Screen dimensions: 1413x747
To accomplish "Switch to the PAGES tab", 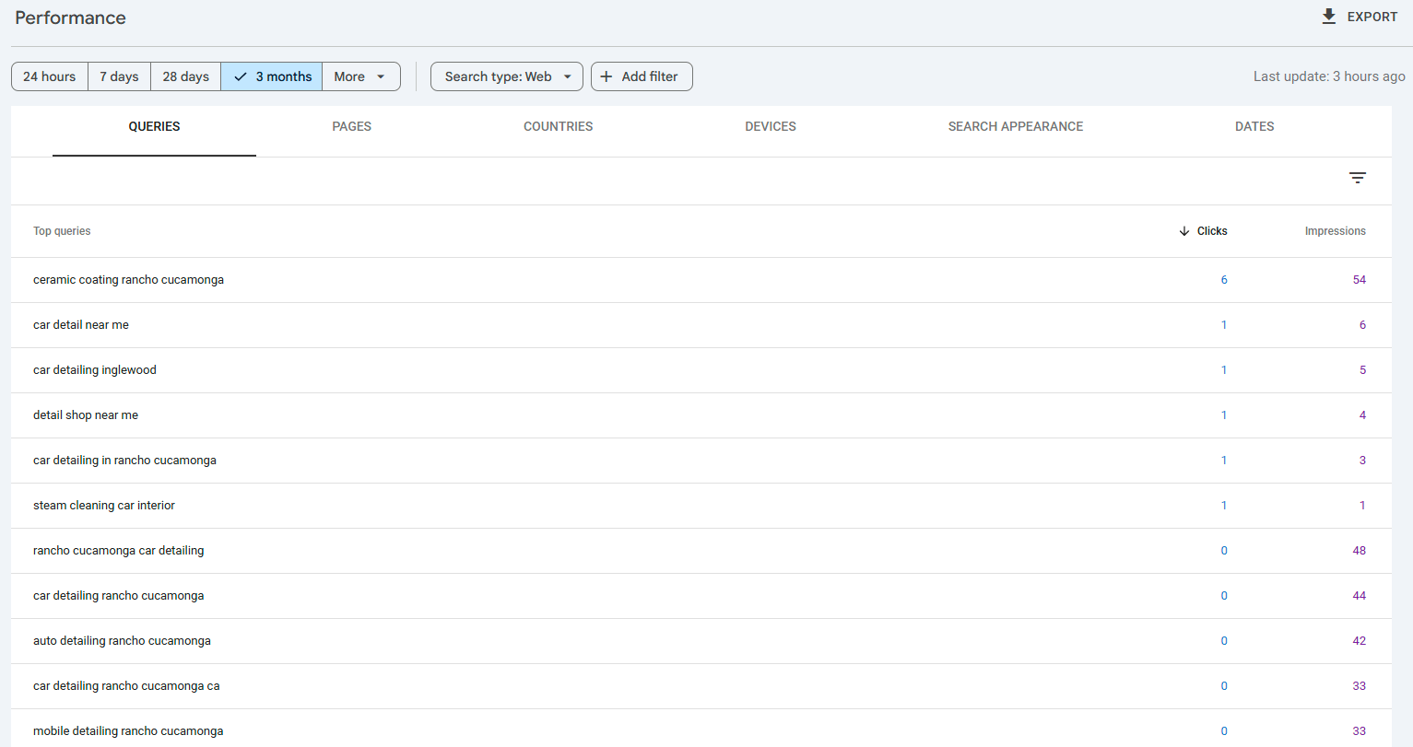I will click(351, 126).
